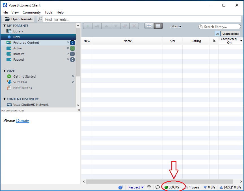
Task: Sort by the Size column header
Action: (x=172, y=41)
